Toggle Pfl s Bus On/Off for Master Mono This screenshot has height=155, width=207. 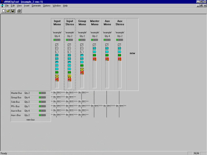tap(94, 106)
